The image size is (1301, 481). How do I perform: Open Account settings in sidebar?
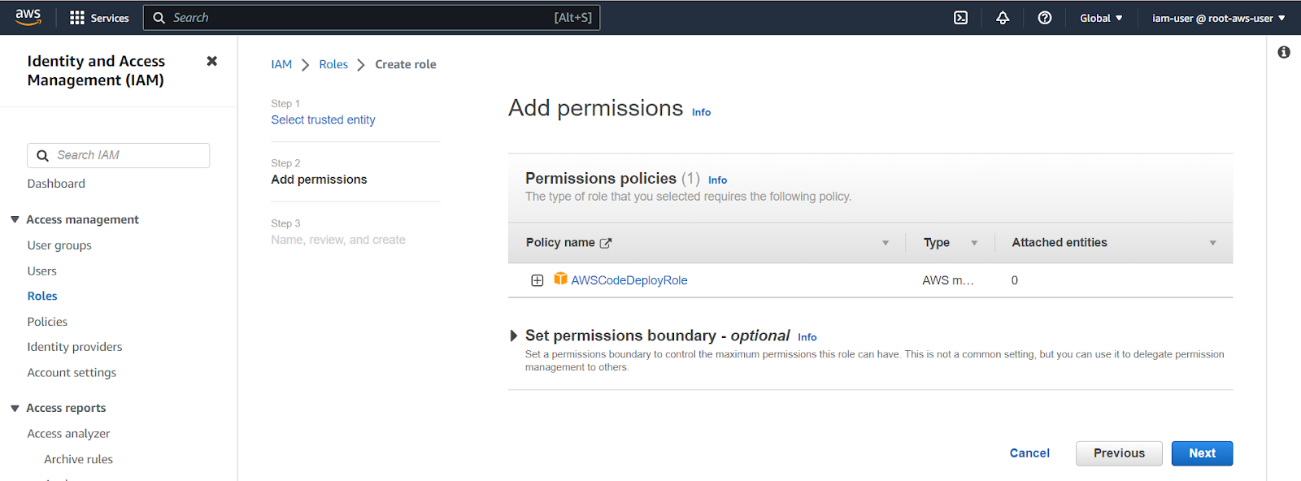click(x=72, y=373)
